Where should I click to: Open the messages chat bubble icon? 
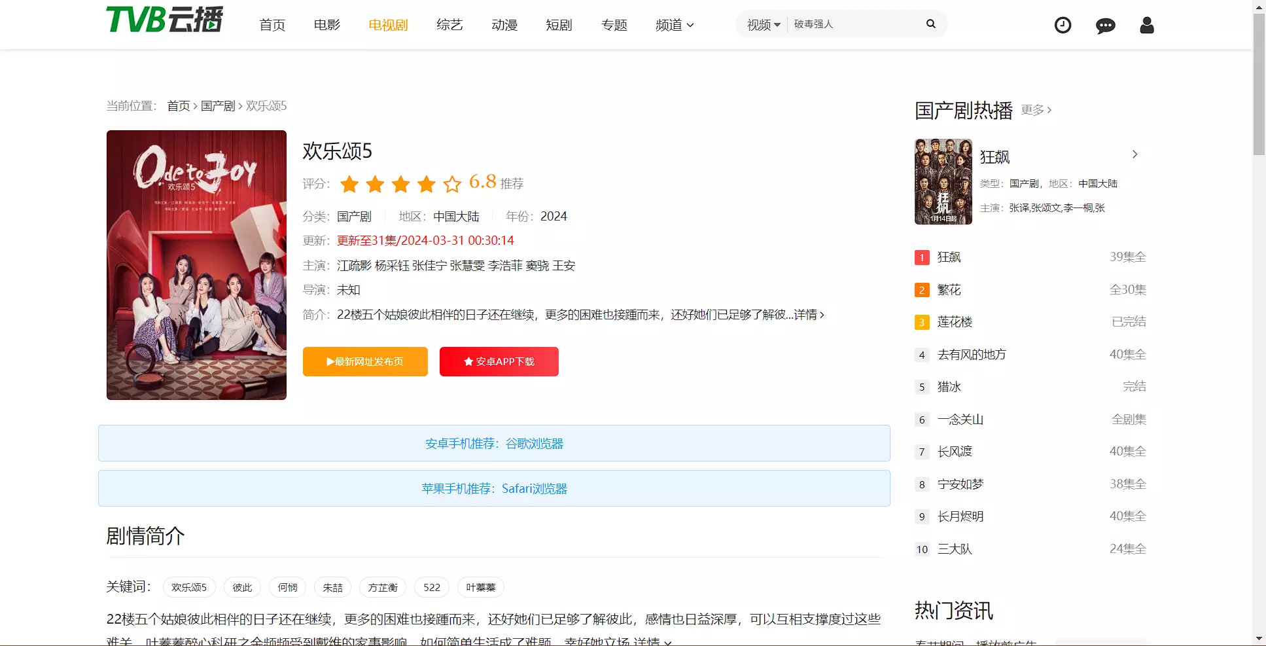[1105, 26]
